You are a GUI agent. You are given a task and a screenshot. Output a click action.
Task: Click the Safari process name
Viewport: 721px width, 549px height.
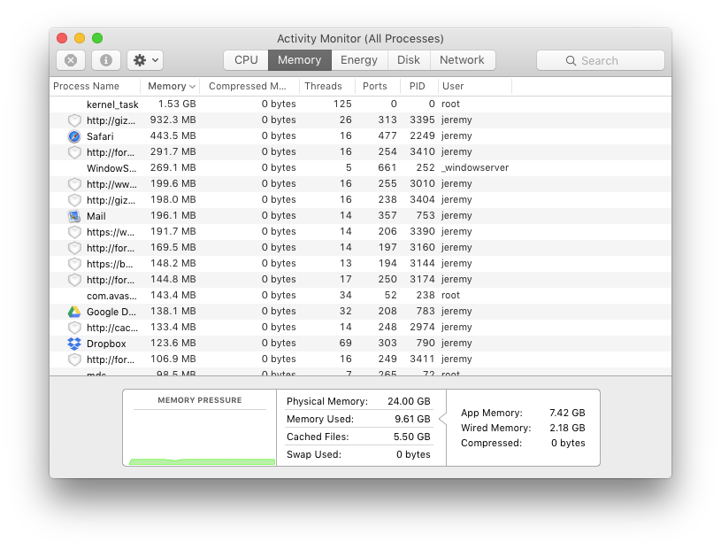point(100,136)
